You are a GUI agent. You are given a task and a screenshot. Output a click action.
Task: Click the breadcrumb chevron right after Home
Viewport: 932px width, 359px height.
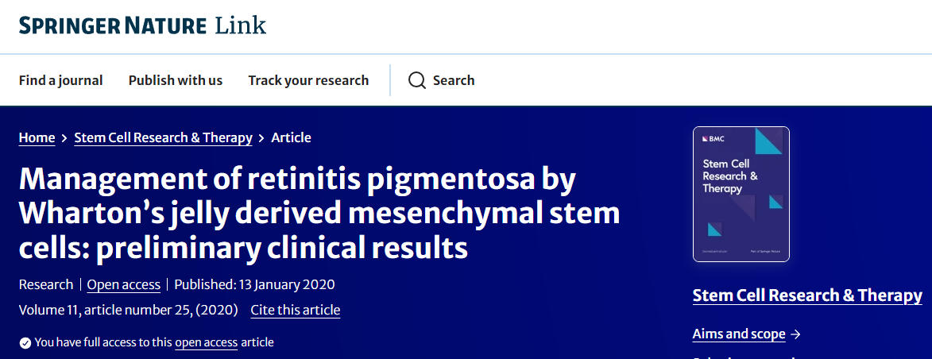pos(64,138)
